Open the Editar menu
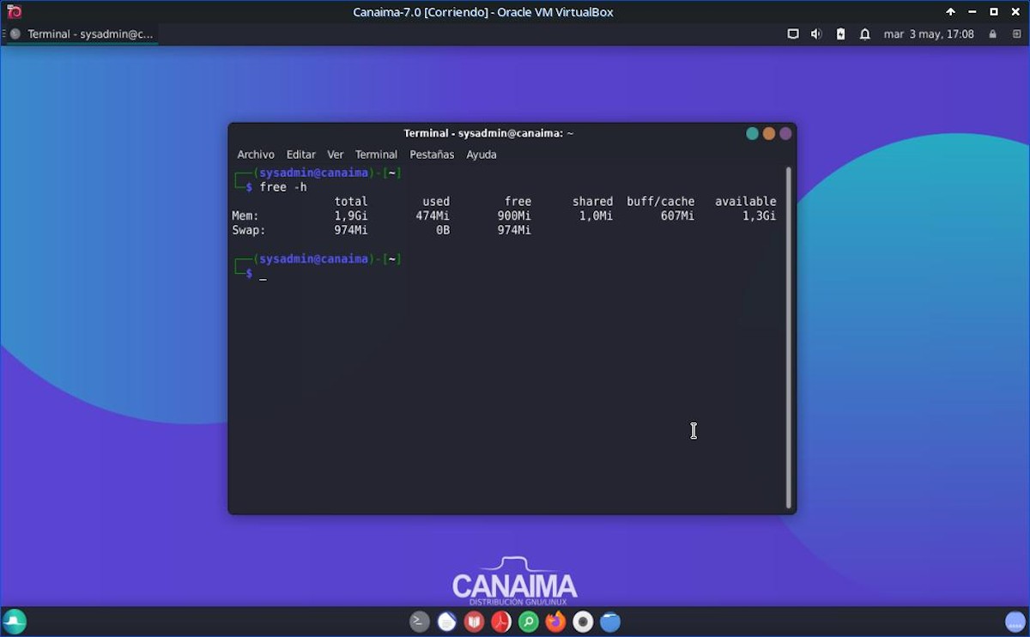 [x=300, y=155]
